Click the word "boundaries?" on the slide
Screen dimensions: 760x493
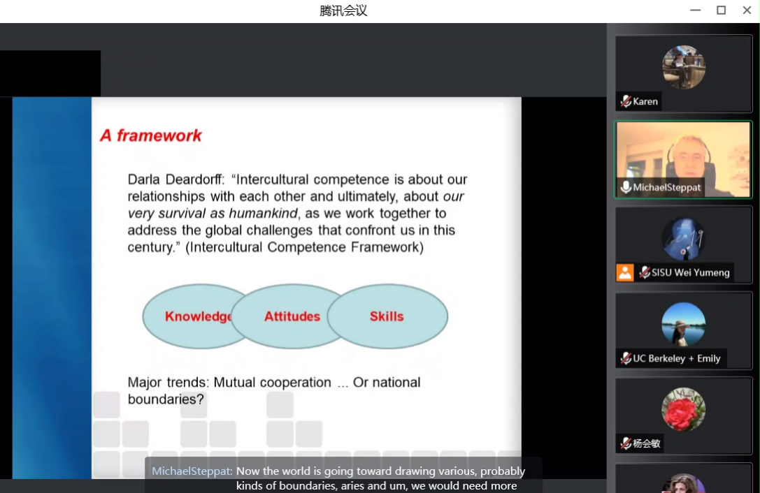(166, 399)
